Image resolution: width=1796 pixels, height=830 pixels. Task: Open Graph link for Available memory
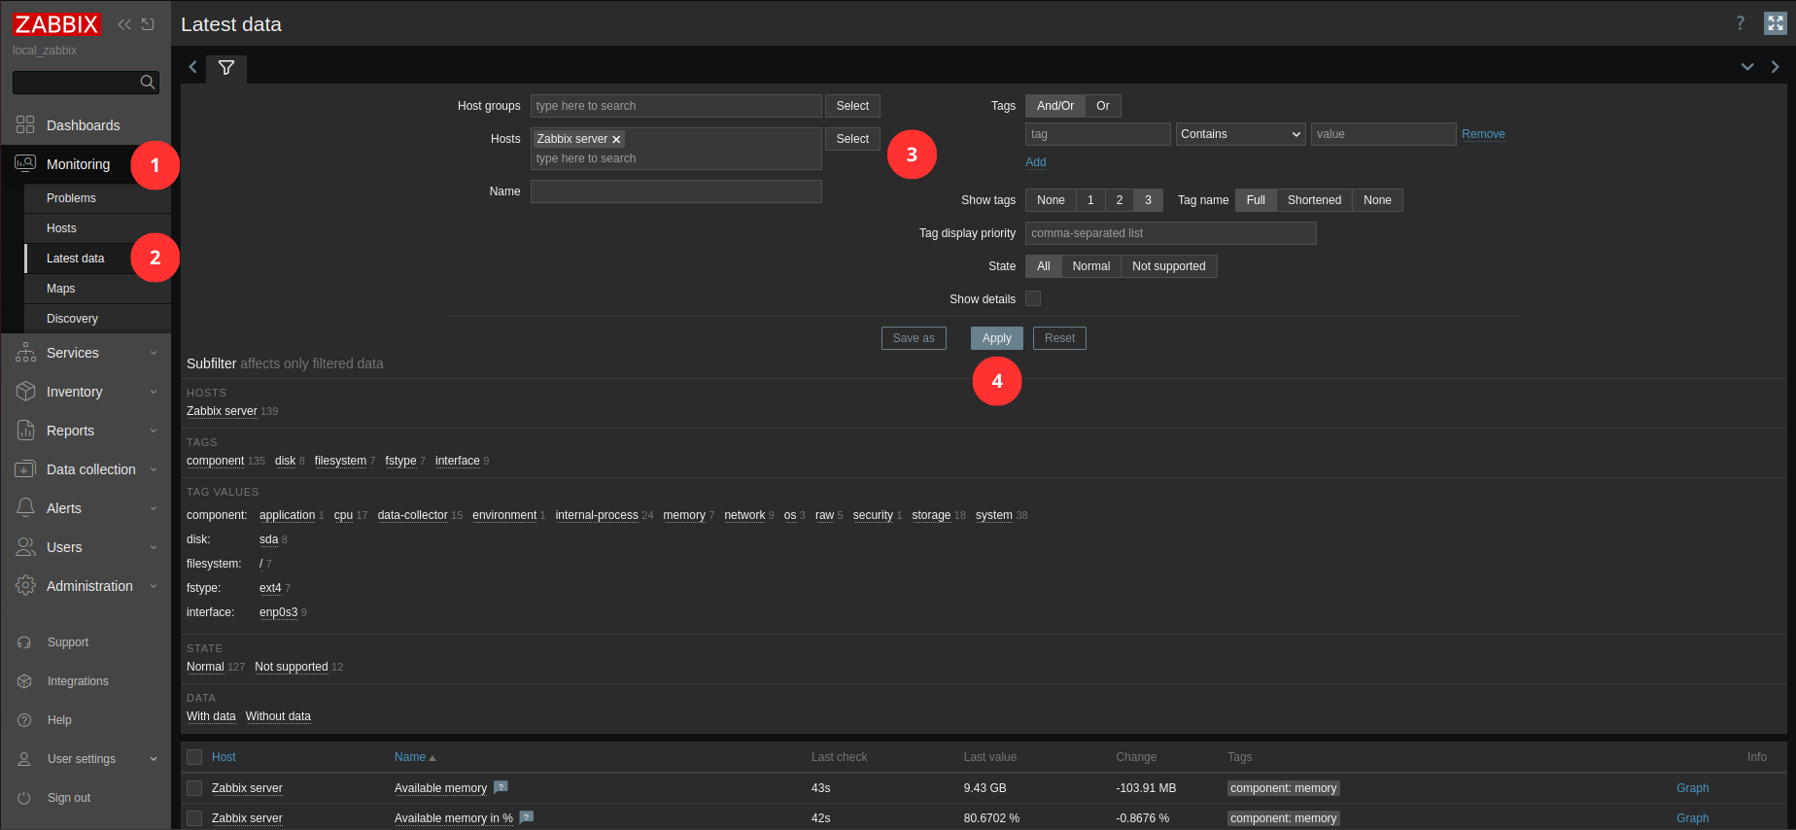pos(1692,788)
